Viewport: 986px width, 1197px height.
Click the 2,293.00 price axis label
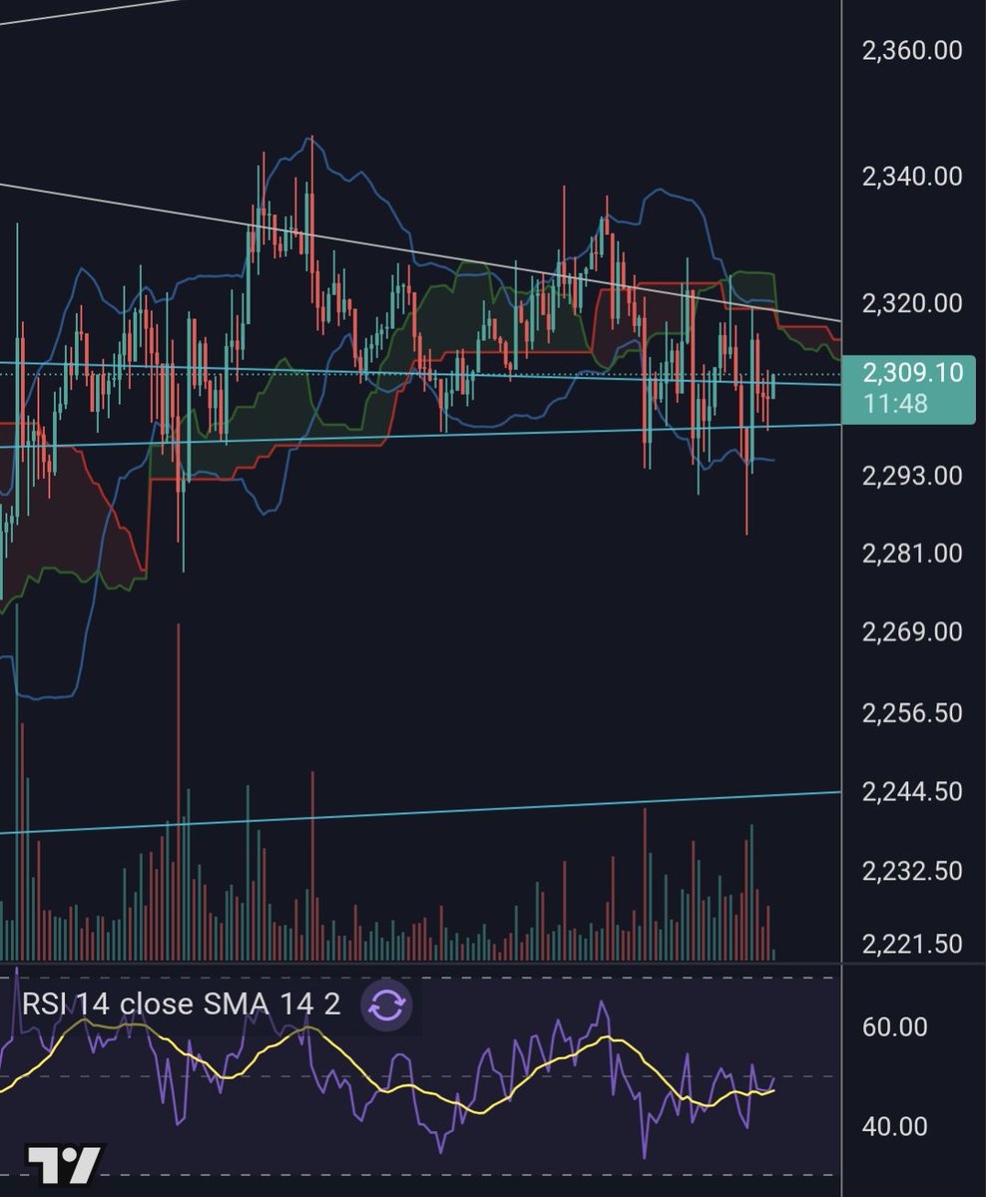pyautogui.click(x=912, y=476)
